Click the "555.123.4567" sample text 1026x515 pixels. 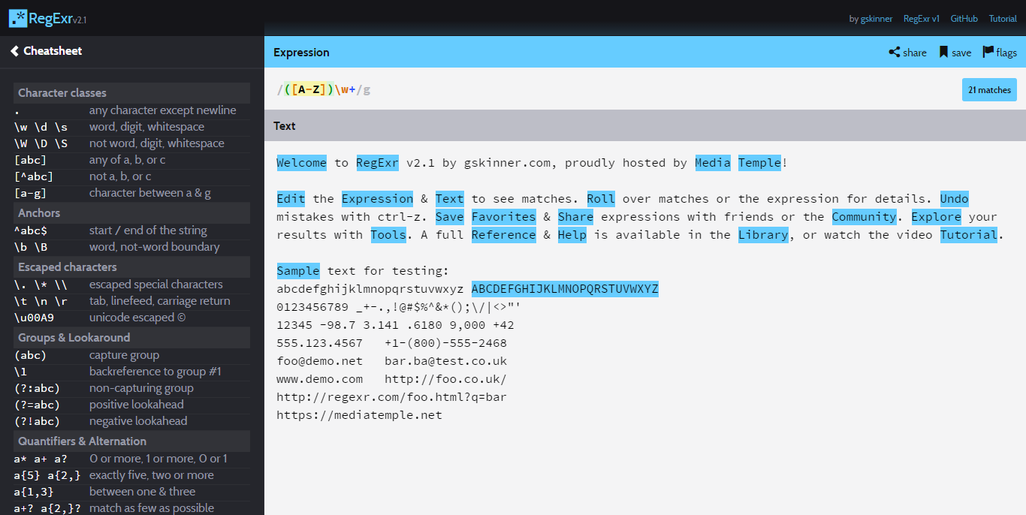click(319, 343)
